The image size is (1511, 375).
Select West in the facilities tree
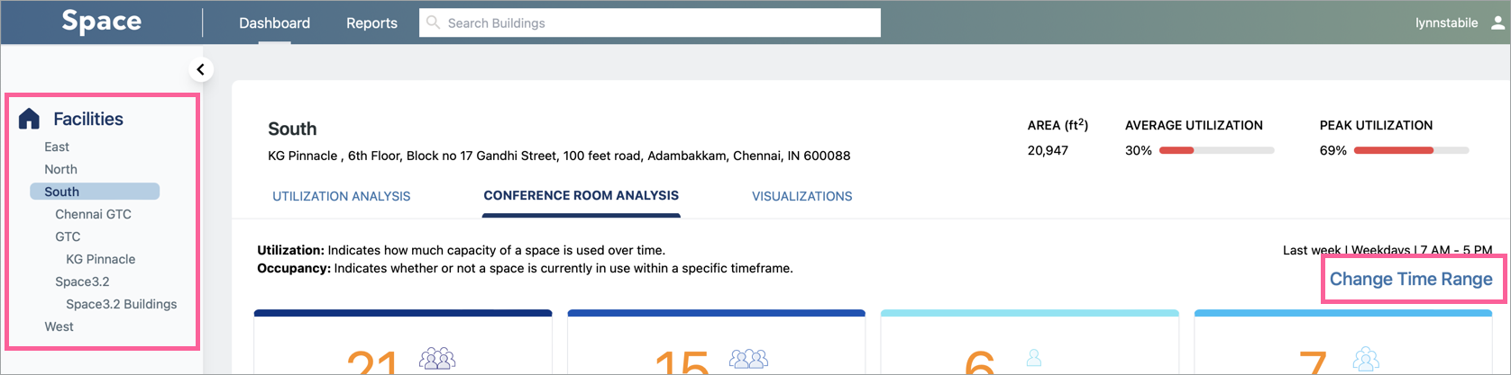[x=59, y=326]
